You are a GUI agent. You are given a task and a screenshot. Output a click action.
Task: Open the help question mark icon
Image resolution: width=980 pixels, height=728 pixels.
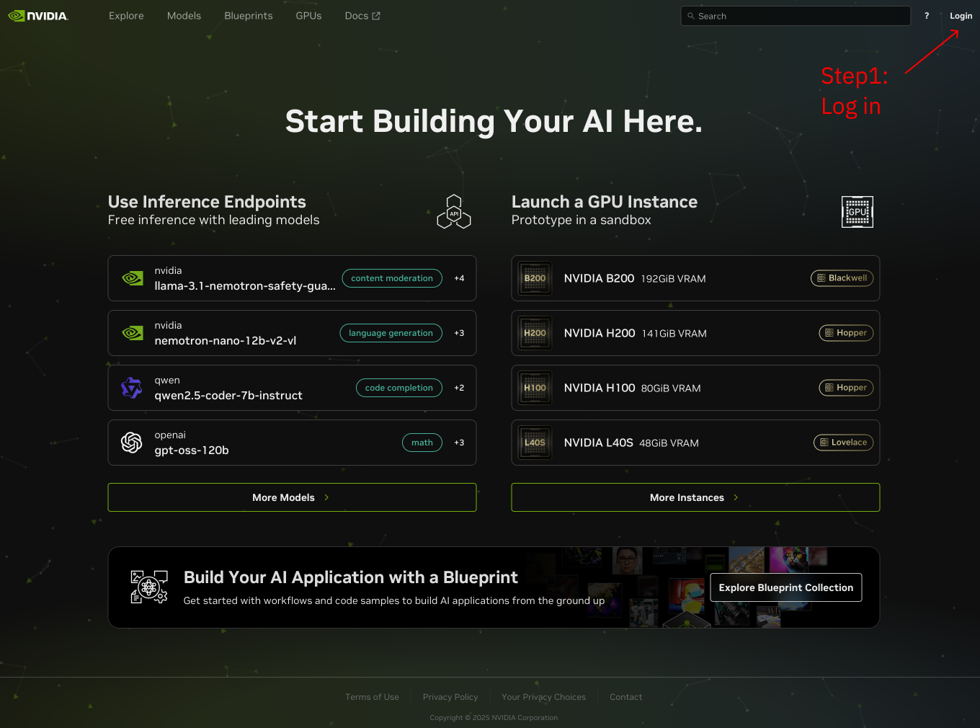pos(927,15)
